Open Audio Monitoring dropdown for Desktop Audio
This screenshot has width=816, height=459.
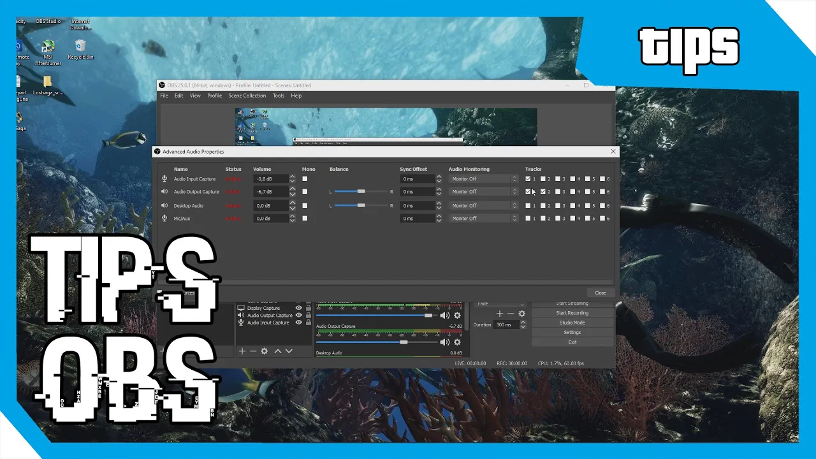(x=483, y=205)
